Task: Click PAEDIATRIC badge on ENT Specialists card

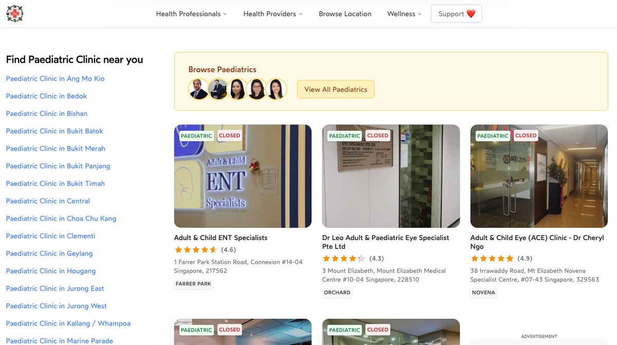Action: 196,136
